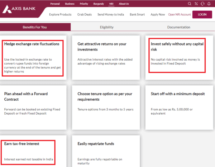Select the Burgundy menu item
Screen dimensions: 215x167
[x=99, y=4]
